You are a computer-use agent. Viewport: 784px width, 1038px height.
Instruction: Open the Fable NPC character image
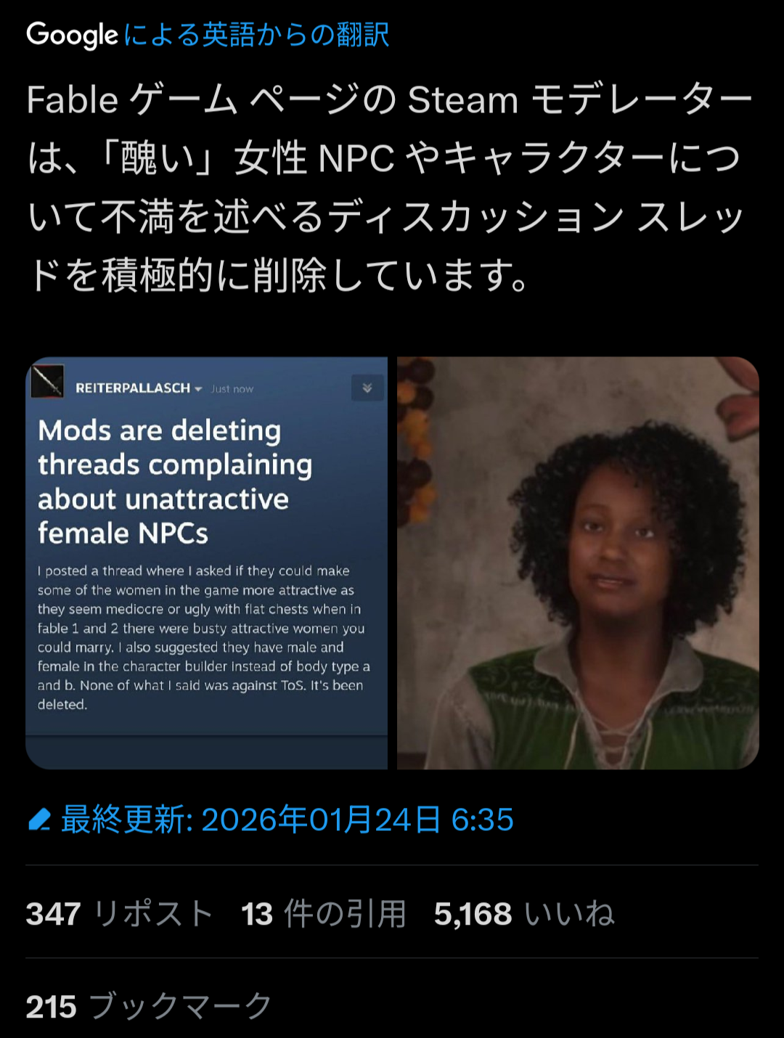coord(578,563)
